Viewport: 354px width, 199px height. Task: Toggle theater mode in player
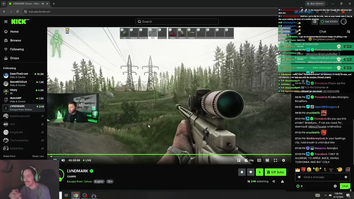pyautogui.click(x=267, y=160)
